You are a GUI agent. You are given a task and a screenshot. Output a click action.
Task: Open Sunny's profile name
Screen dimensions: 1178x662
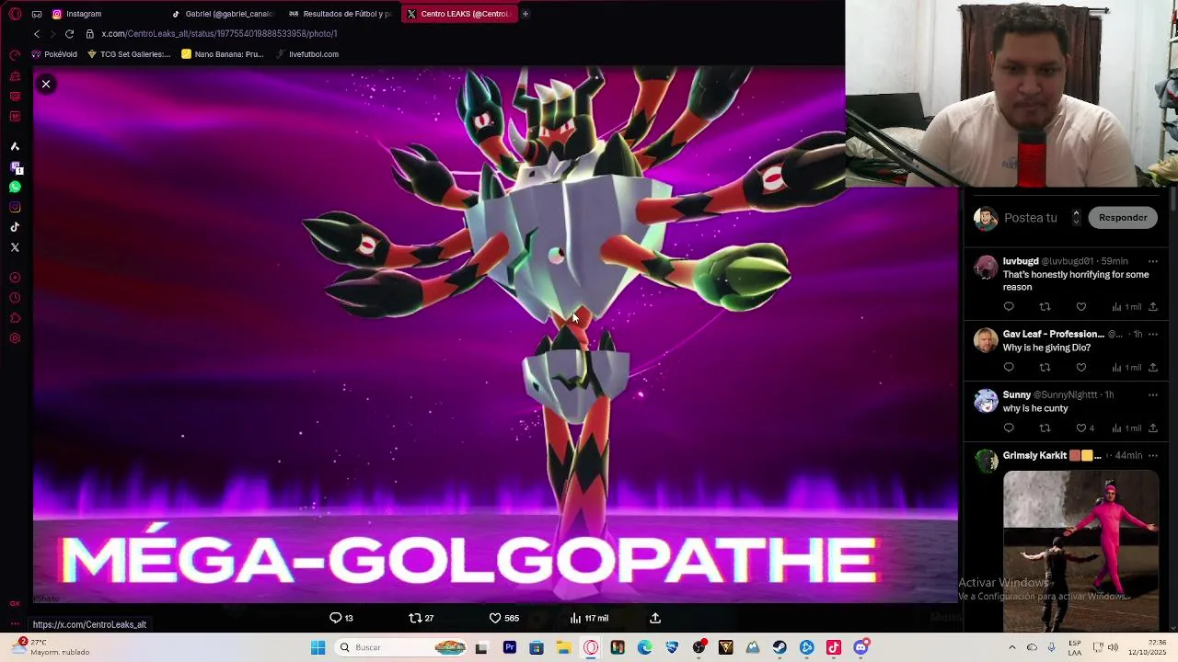(x=1017, y=394)
